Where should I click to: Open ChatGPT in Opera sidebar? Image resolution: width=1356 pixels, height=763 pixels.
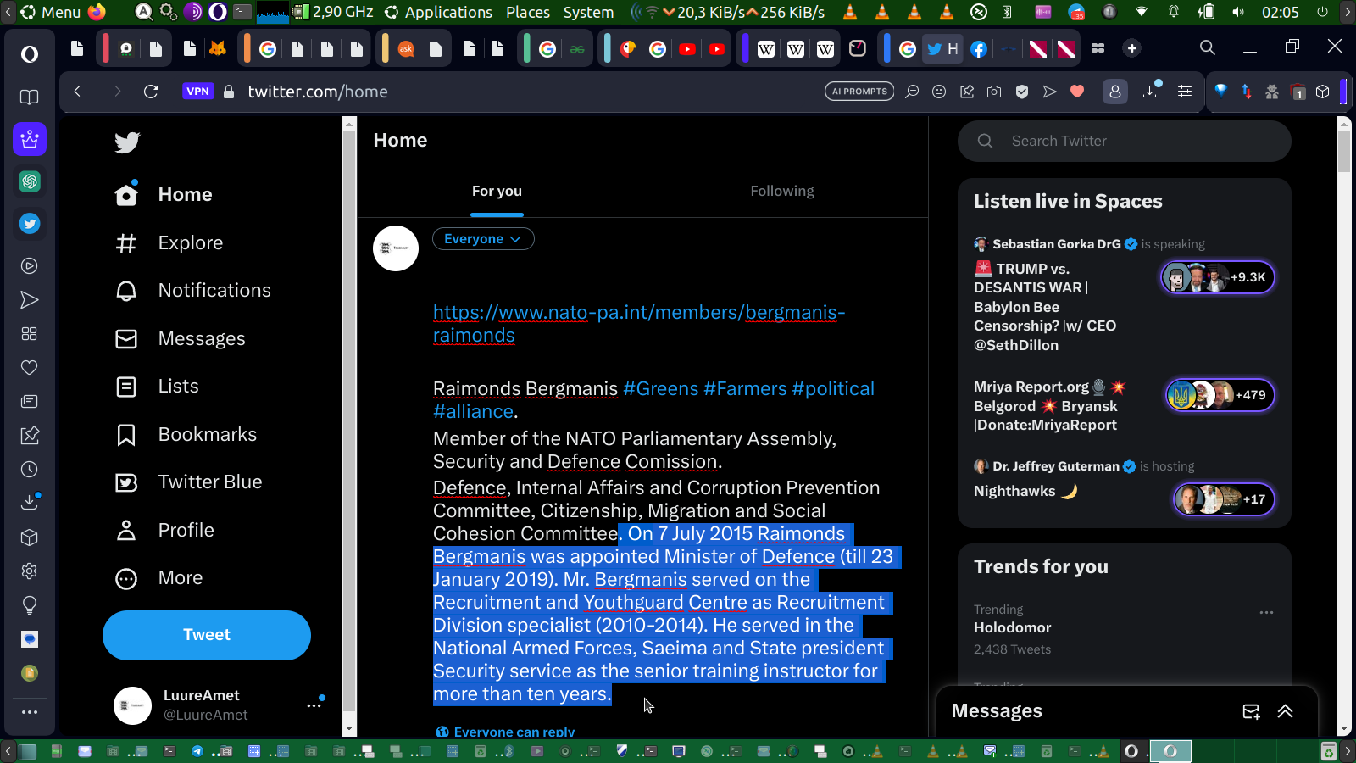pos(30,181)
